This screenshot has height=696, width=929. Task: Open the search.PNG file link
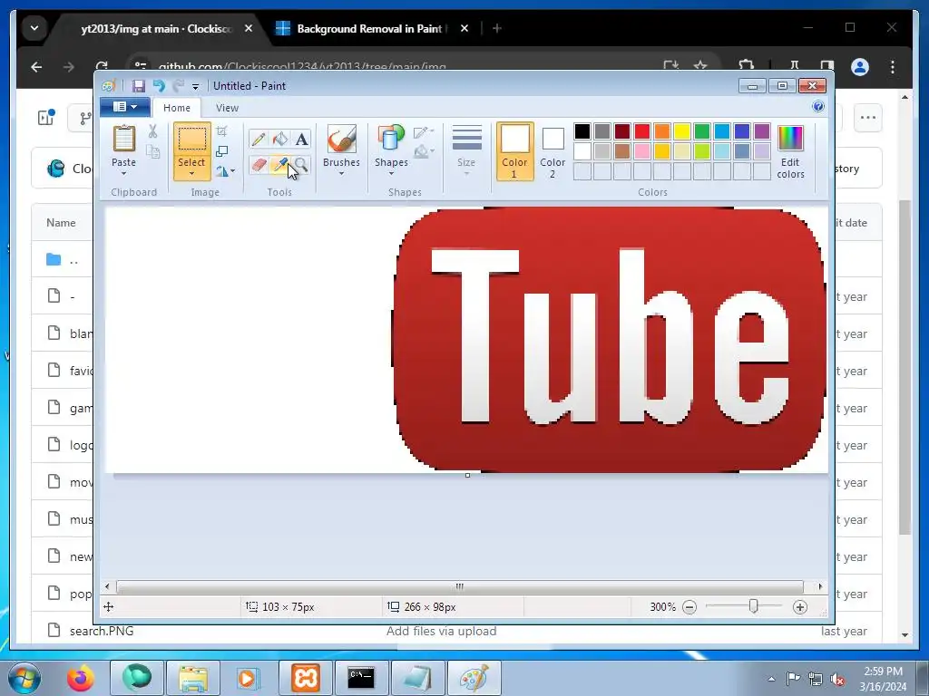click(102, 631)
